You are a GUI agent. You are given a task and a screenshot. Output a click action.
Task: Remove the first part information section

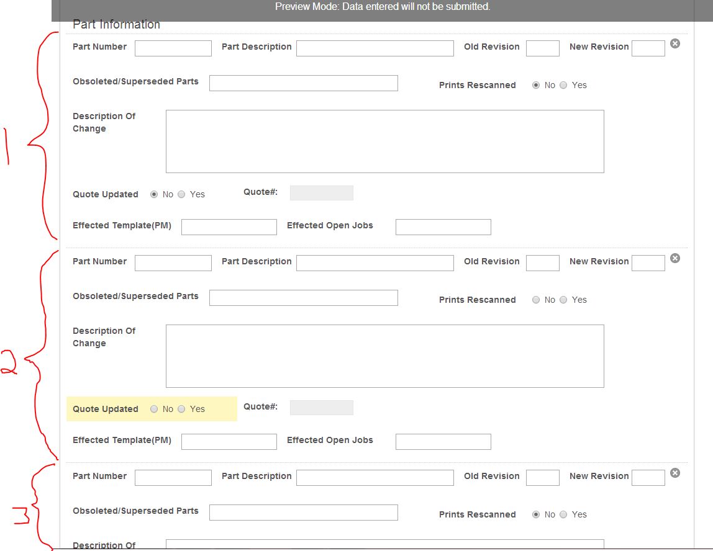click(675, 43)
